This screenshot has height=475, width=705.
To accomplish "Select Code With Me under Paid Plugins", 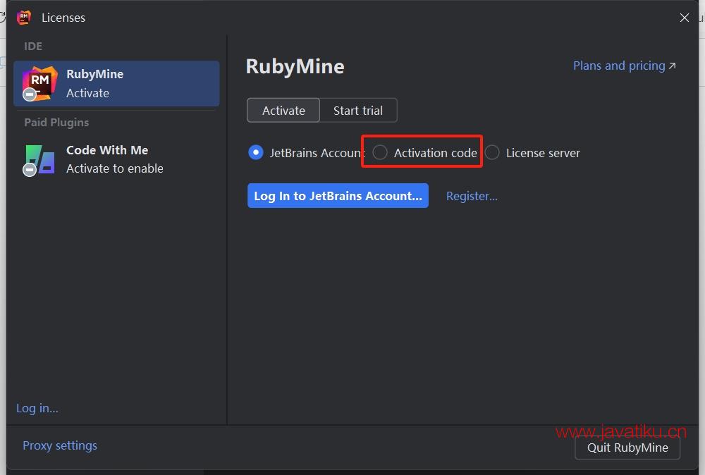I will point(116,159).
